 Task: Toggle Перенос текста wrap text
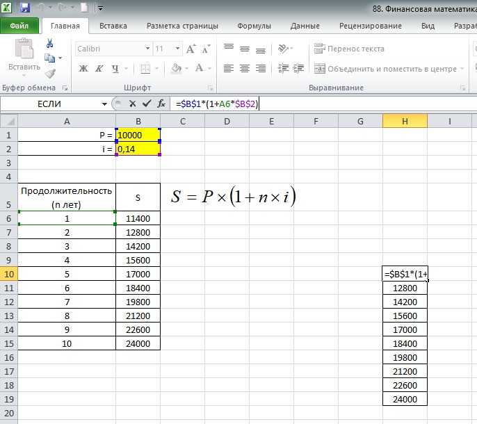point(349,49)
